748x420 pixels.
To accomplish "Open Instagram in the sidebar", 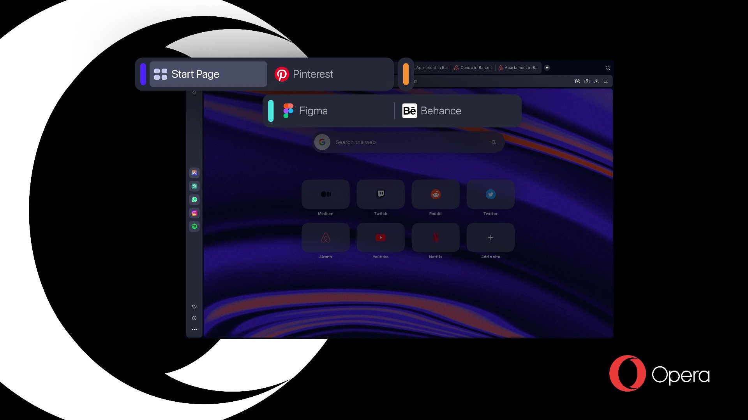I will tap(194, 213).
